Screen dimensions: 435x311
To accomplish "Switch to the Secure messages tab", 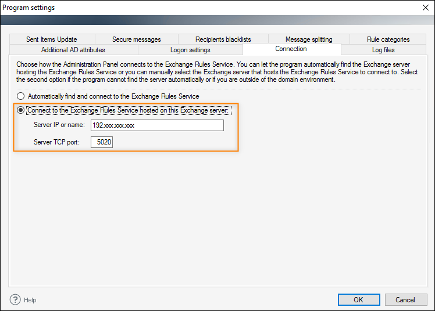I will click(137, 39).
